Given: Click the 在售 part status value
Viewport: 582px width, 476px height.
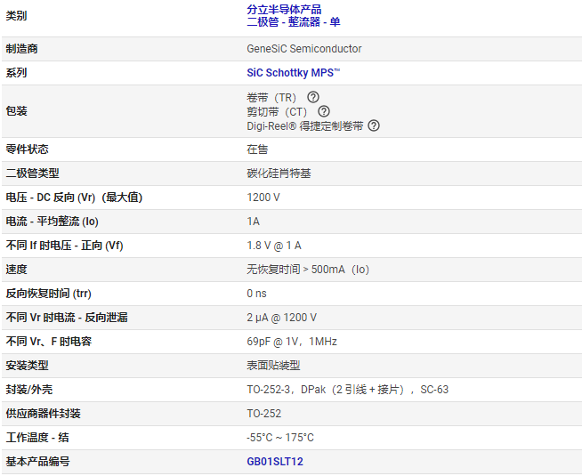Looking at the screenshot, I should pos(257,149).
